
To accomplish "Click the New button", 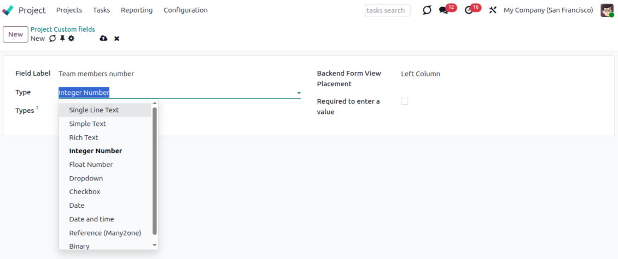I will [15, 34].
